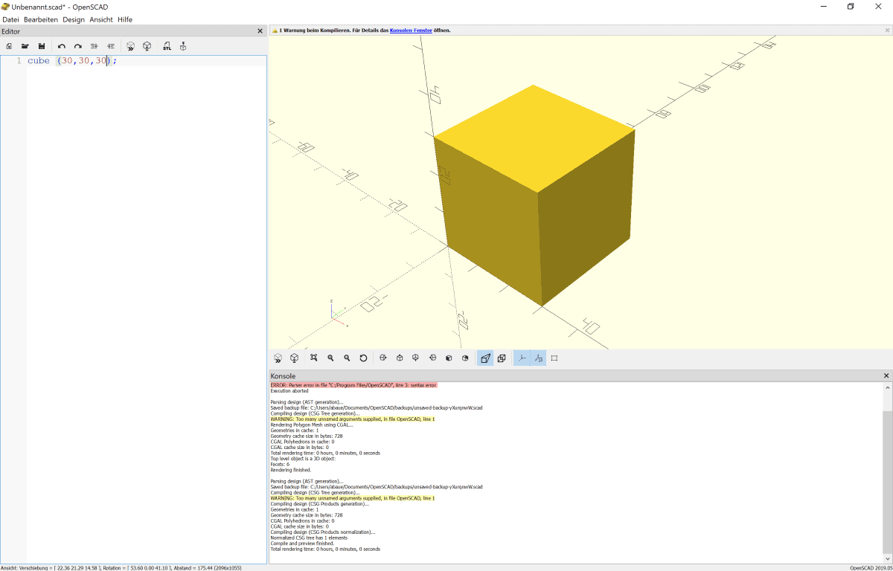Export the model as STL
Image resolution: width=893 pixels, height=571 pixels.
coord(167,46)
